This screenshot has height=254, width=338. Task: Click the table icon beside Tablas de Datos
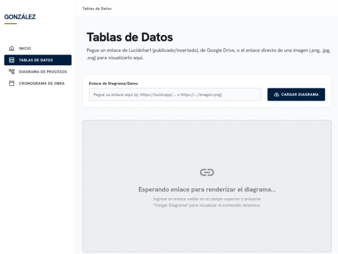[x=12, y=60]
